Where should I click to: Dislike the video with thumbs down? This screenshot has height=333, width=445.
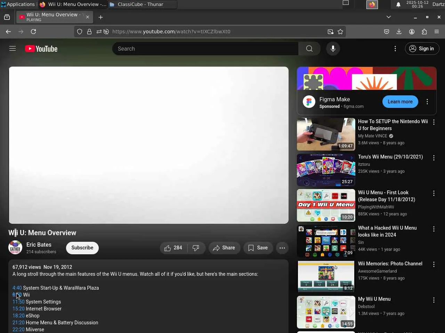point(196,248)
